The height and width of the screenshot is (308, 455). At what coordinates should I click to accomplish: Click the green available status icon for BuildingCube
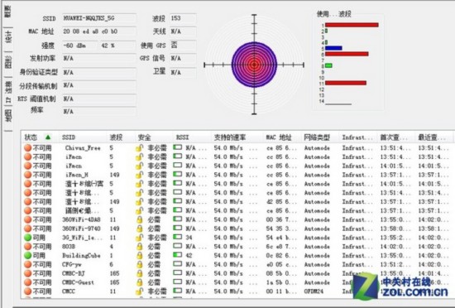tap(27, 256)
